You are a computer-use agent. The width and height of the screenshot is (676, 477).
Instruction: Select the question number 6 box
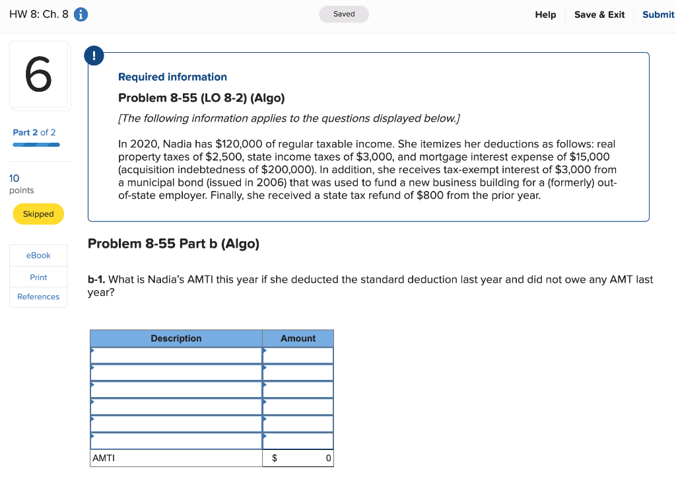tap(38, 75)
